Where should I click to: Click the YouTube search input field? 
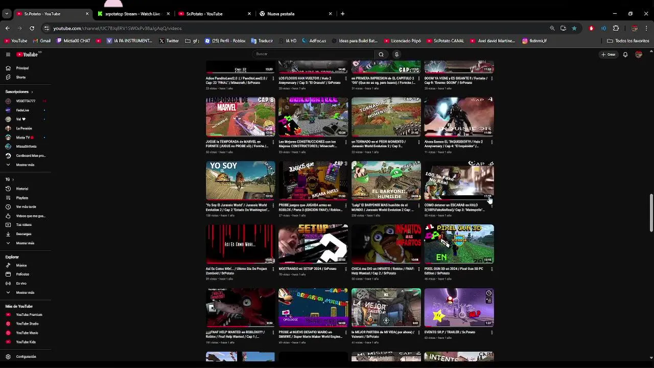tap(313, 54)
